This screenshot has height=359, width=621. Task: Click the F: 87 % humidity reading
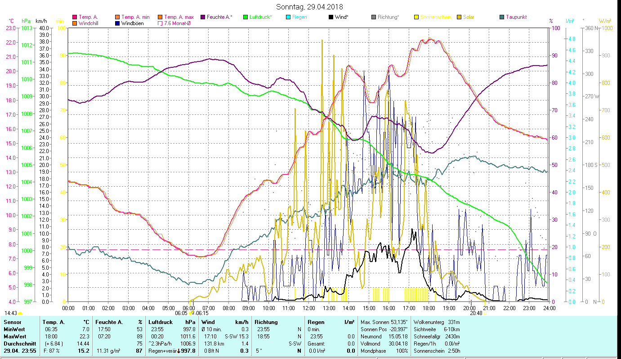tap(51, 351)
